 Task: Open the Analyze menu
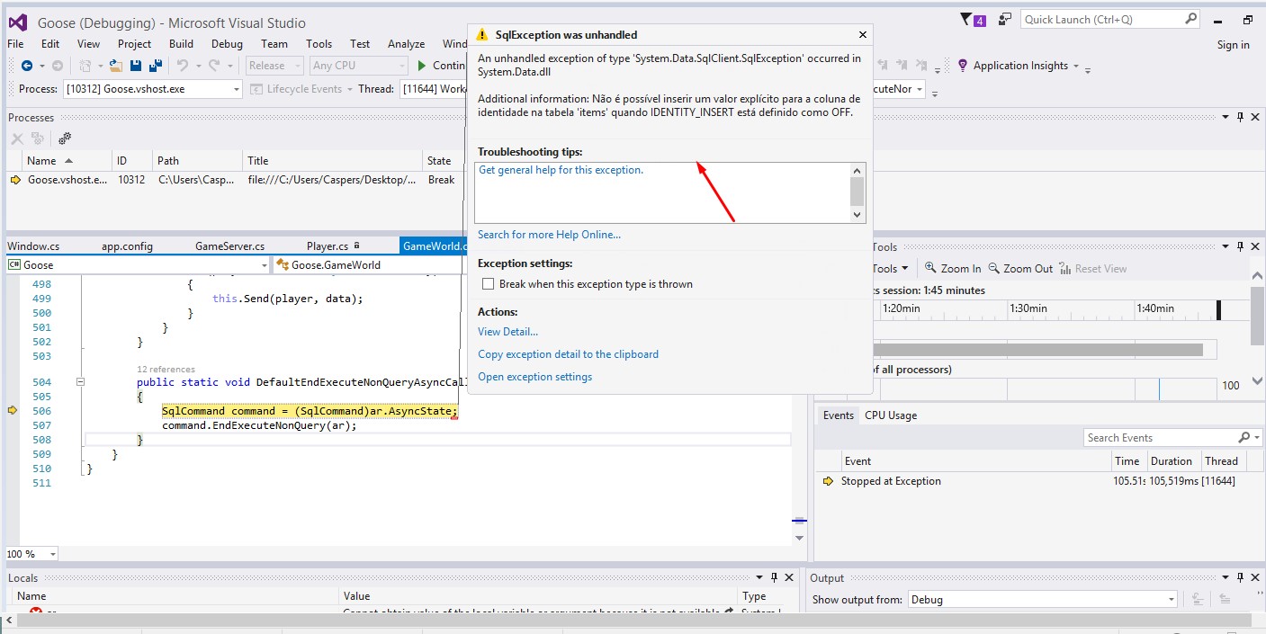(x=406, y=43)
